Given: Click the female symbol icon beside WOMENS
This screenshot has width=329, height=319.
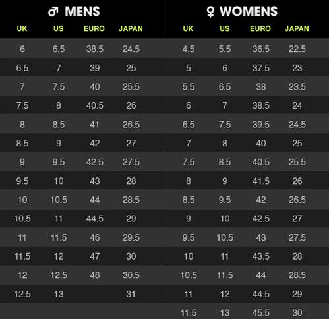Looking at the screenshot, I should [210, 12].
